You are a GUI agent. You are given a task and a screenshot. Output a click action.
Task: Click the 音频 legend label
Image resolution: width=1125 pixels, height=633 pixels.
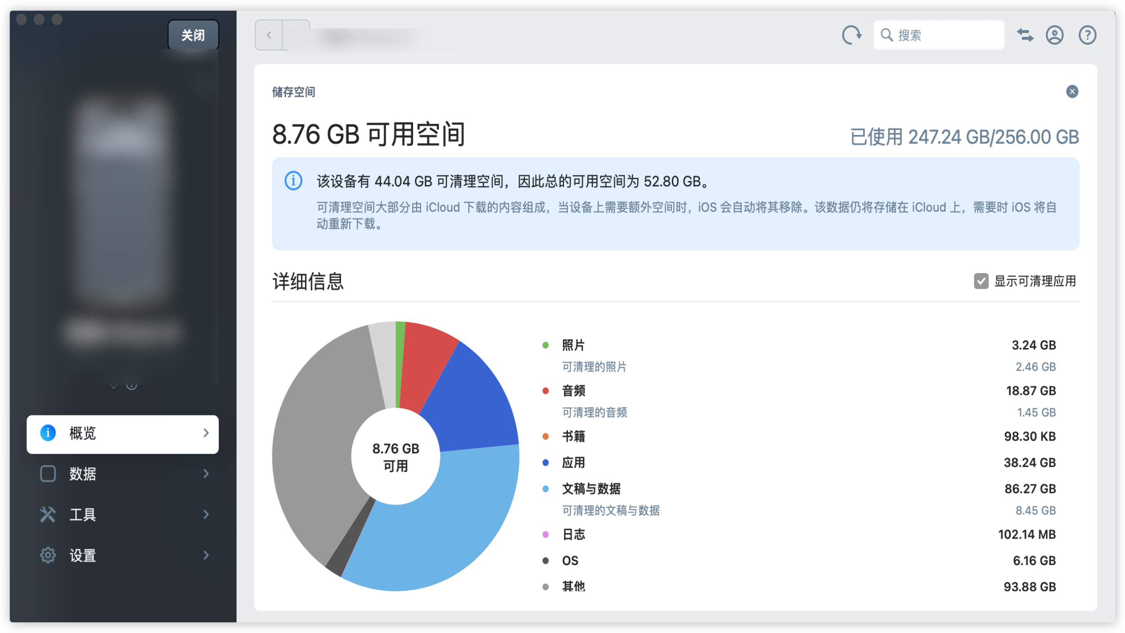pyautogui.click(x=573, y=391)
